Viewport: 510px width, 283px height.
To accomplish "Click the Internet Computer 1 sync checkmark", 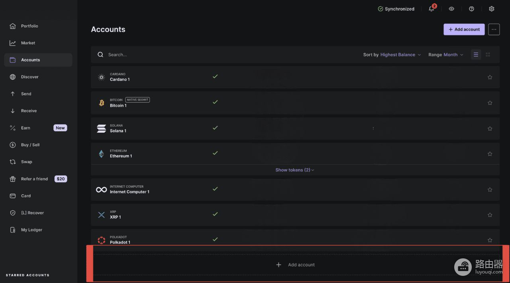I will 215,188.
